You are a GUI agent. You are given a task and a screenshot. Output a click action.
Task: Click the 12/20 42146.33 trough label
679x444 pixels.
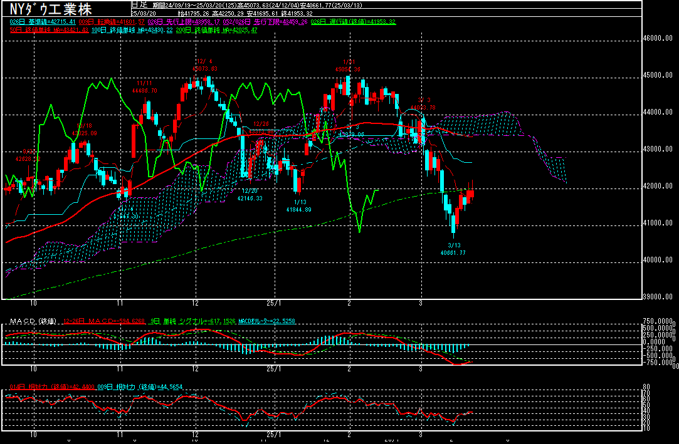[250, 195]
